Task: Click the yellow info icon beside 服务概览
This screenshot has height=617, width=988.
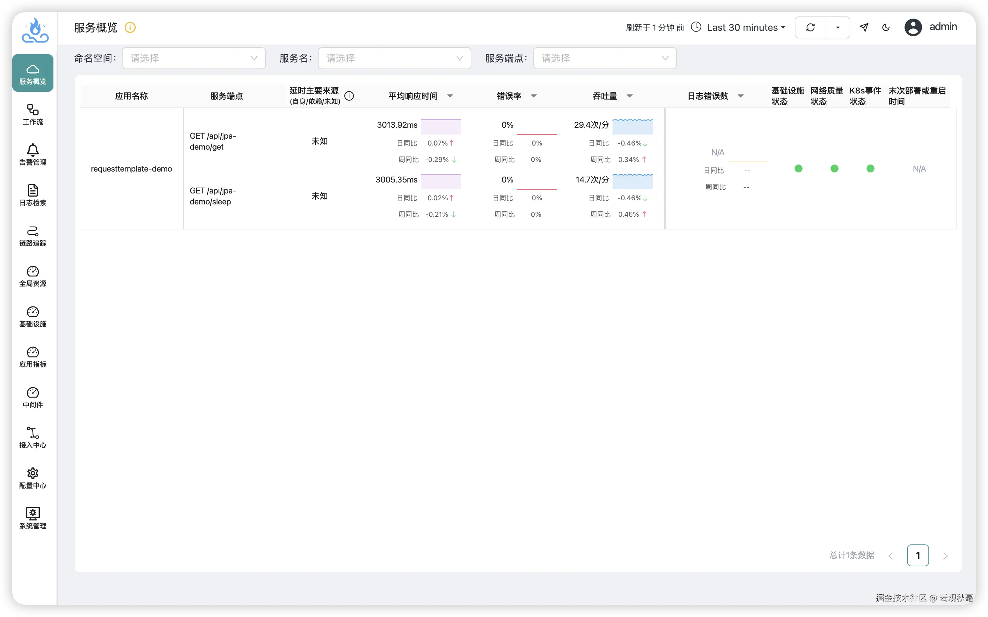Action: point(130,27)
